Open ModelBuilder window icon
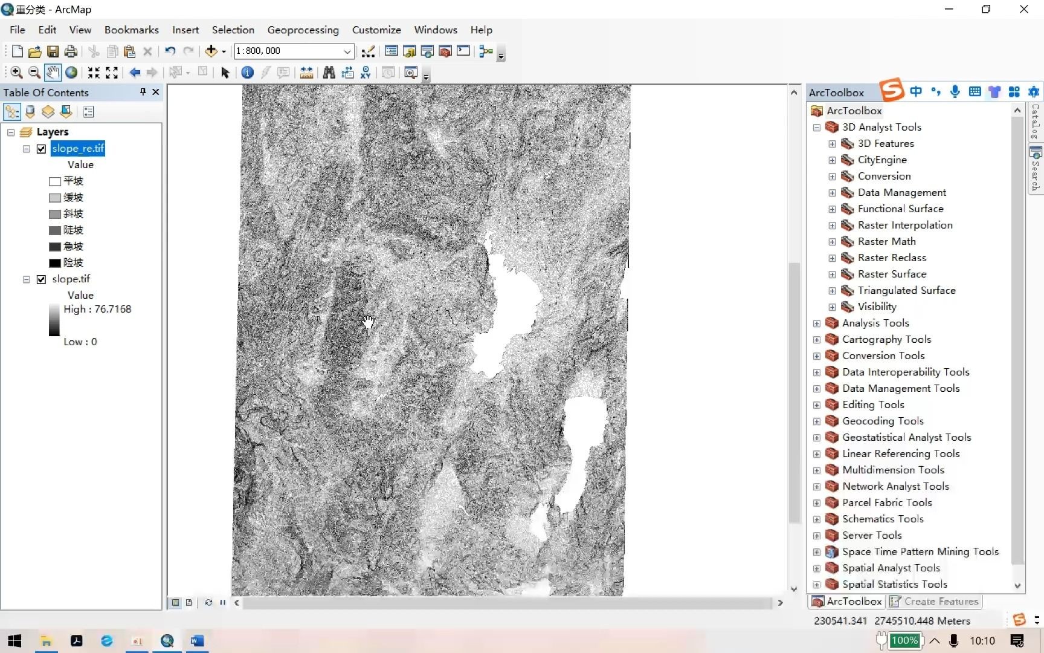Screen dimensions: 1044x653 pyautogui.click(x=486, y=51)
